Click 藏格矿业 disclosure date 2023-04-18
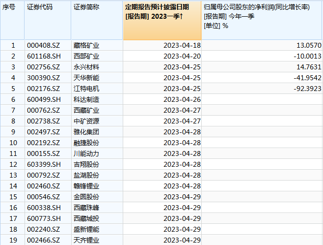323x245 pixels. [x=182, y=45]
